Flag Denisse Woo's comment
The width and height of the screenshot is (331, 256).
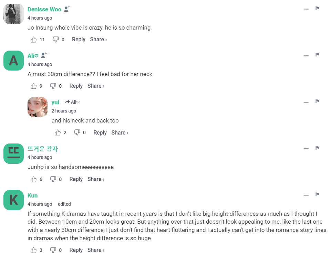(317, 8)
